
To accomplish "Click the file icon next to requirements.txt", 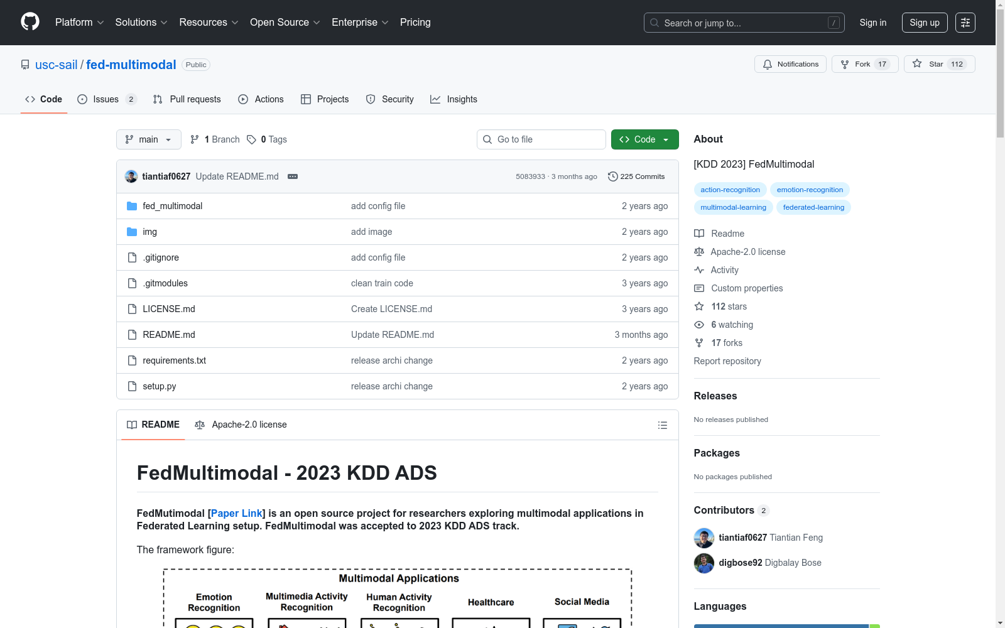I will [132, 360].
